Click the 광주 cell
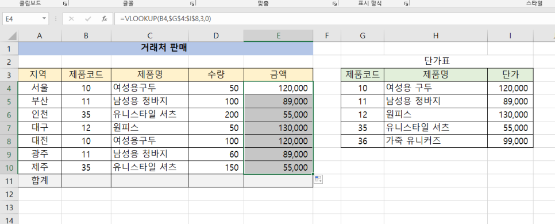The width and height of the screenshot is (555, 224). [x=40, y=154]
